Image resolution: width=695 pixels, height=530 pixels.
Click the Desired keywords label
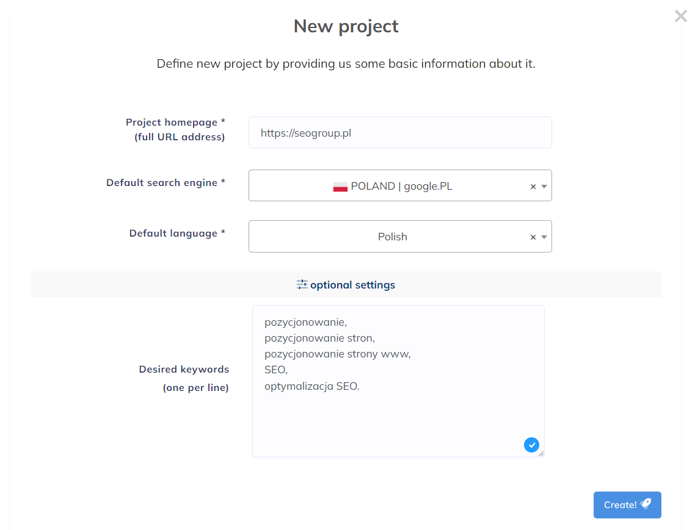(x=184, y=378)
